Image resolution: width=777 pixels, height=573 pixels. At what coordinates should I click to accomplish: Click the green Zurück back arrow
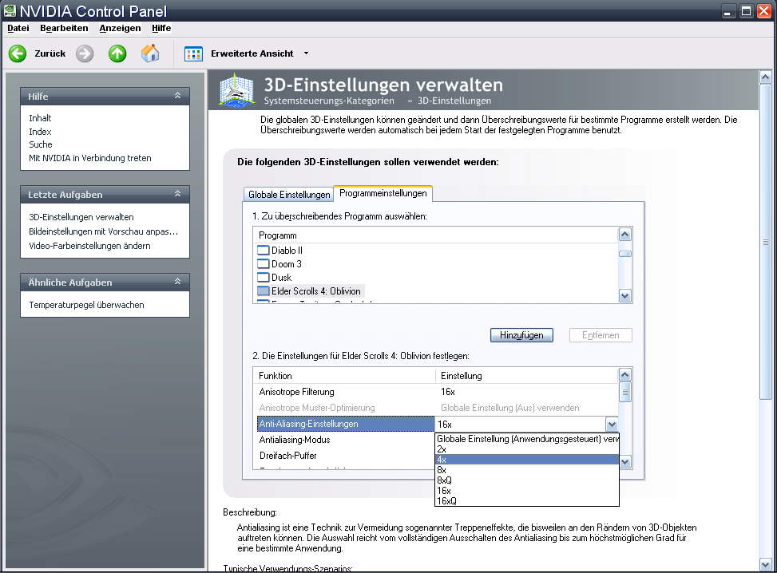[x=18, y=53]
